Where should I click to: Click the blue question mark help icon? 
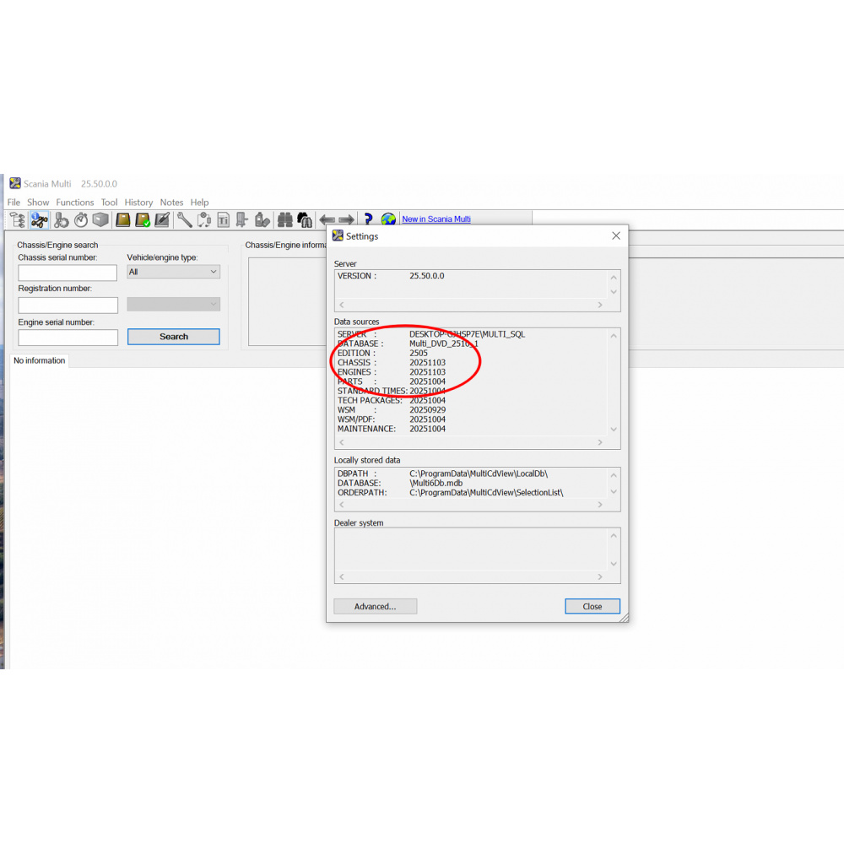click(x=368, y=219)
